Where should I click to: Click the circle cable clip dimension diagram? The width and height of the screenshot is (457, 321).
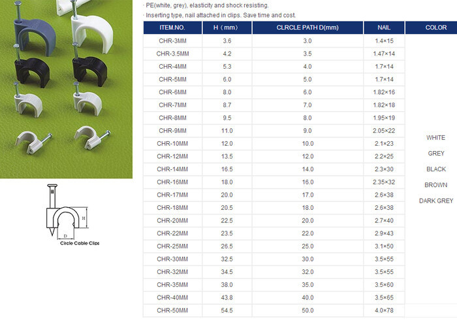pos(66,213)
